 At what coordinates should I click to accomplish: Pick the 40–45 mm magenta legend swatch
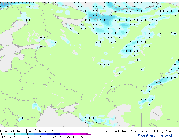pyautogui.click(x=77, y=134)
